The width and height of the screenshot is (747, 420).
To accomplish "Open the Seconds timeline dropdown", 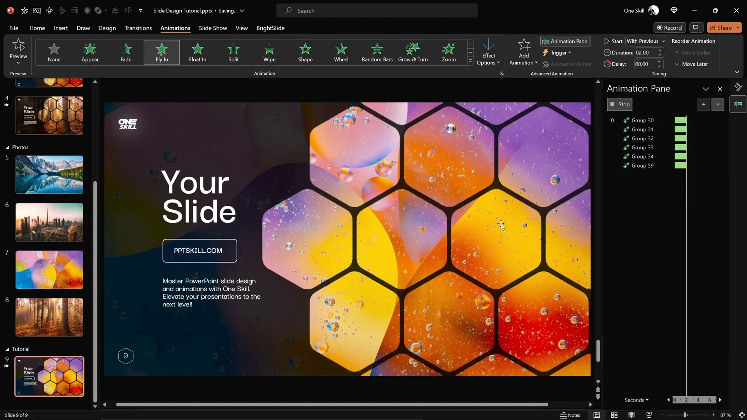I will tap(637, 400).
